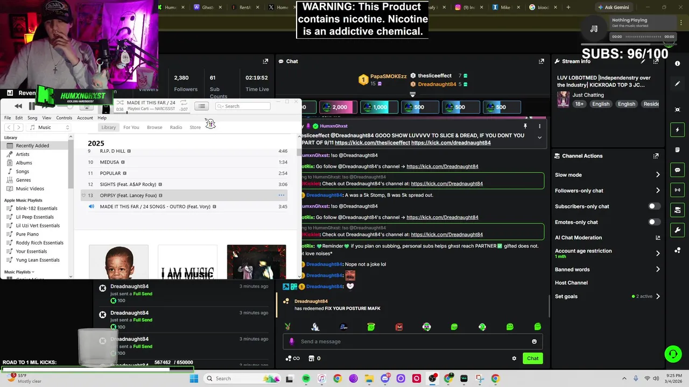Image resolution: width=689 pixels, height=387 pixels.
Task: Select Songs in the iTunes sidebar
Action: click(x=23, y=171)
